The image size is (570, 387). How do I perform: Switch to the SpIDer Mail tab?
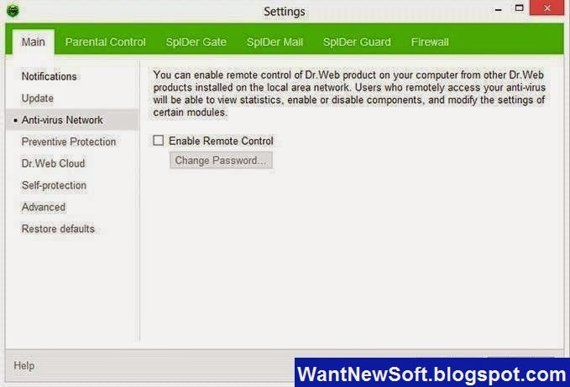[275, 42]
